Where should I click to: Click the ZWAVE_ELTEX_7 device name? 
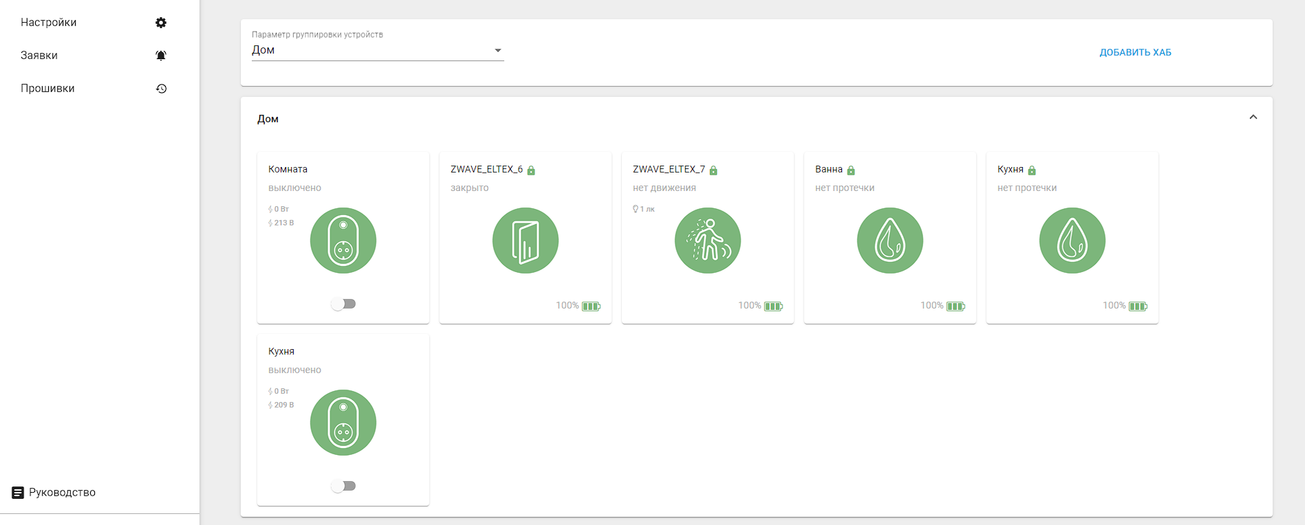[669, 169]
